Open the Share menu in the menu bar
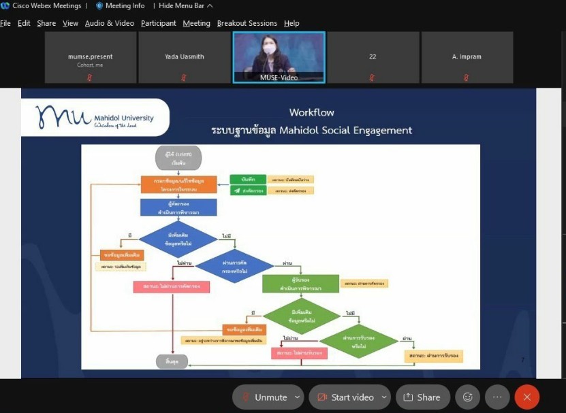Image resolution: width=566 pixels, height=413 pixels. [x=46, y=23]
